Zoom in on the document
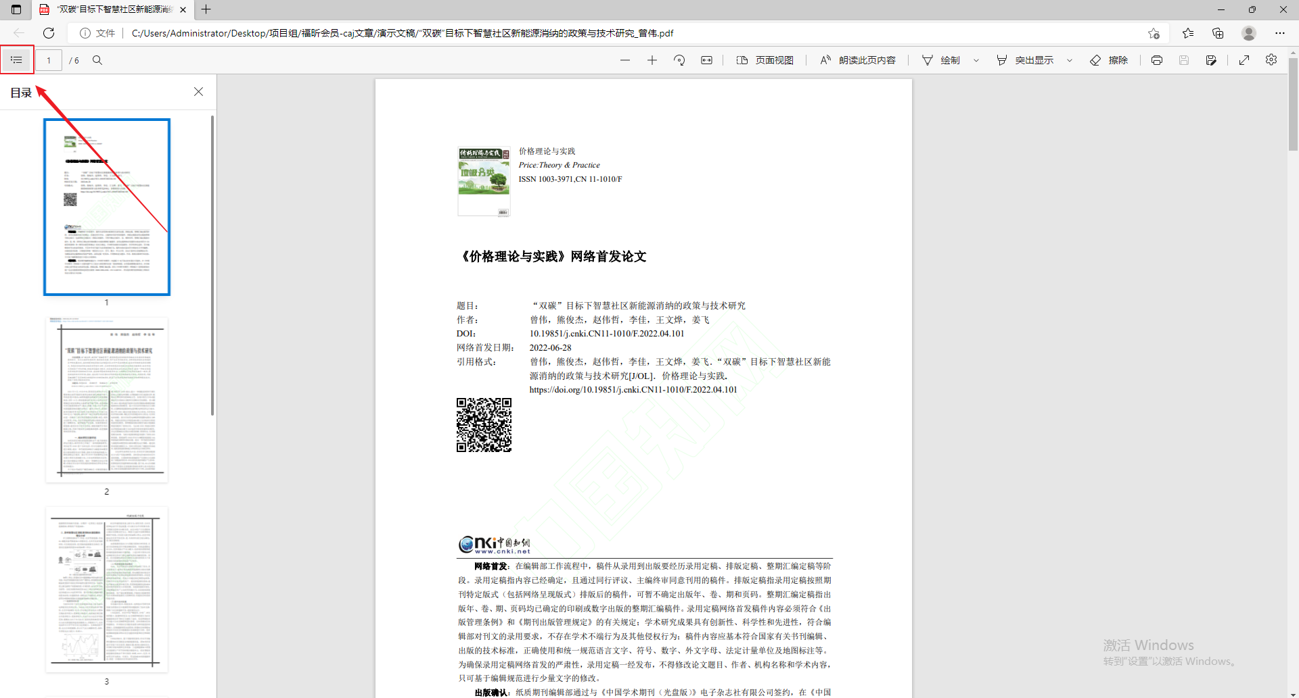This screenshot has width=1299, height=698. coord(652,59)
